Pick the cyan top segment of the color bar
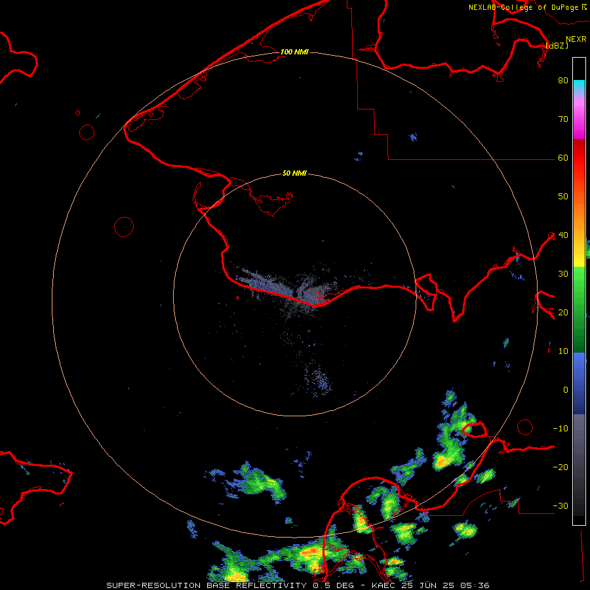 [579, 87]
